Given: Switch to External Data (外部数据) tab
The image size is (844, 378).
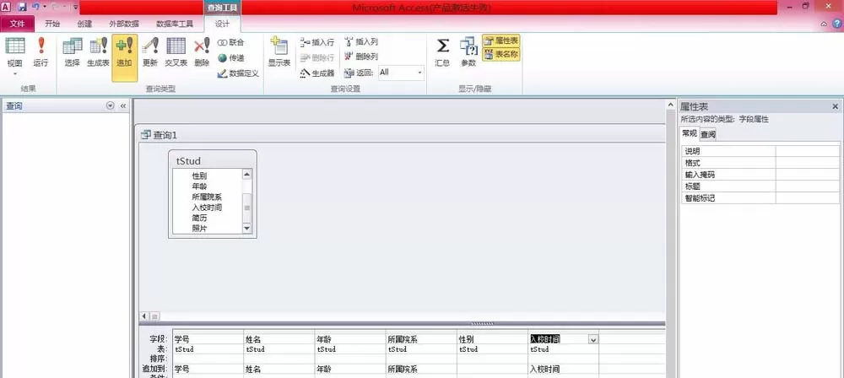Looking at the screenshot, I should click(x=124, y=24).
